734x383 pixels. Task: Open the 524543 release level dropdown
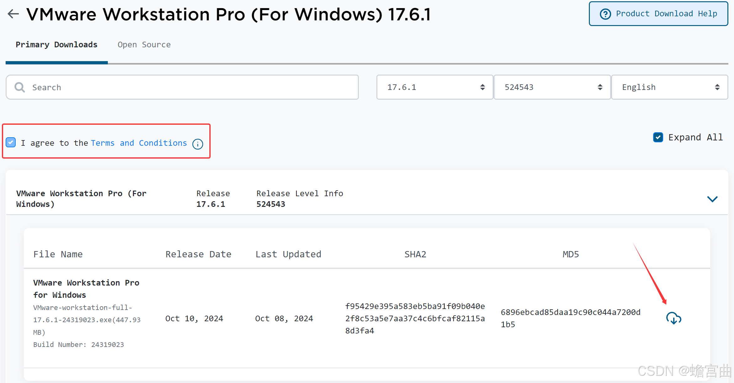pyautogui.click(x=552, y=87)
